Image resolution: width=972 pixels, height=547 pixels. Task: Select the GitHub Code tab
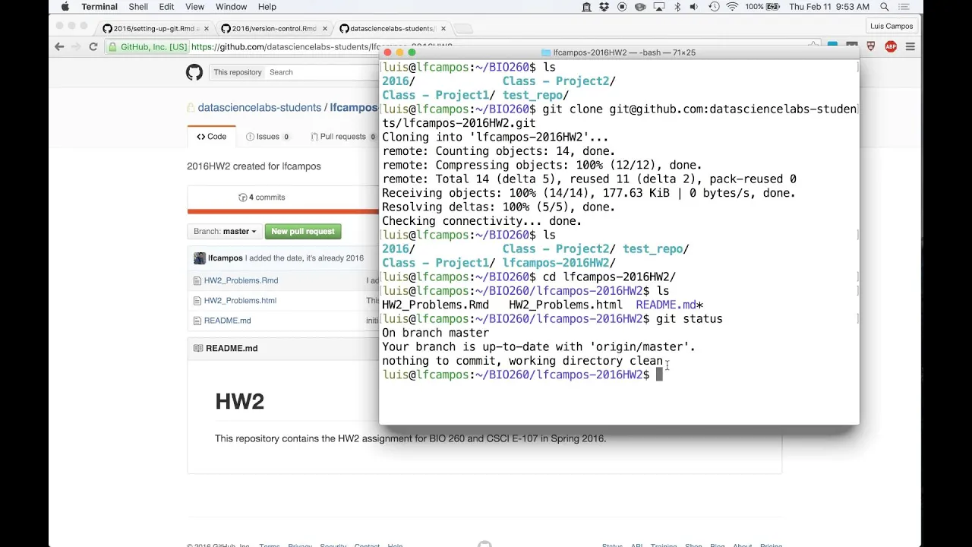pos(212,137)
